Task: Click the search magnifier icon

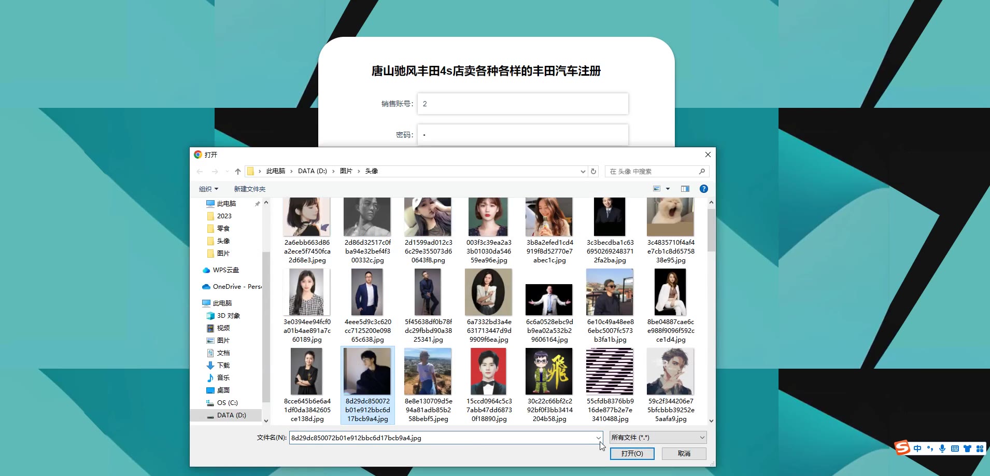Action: (702, 171)
